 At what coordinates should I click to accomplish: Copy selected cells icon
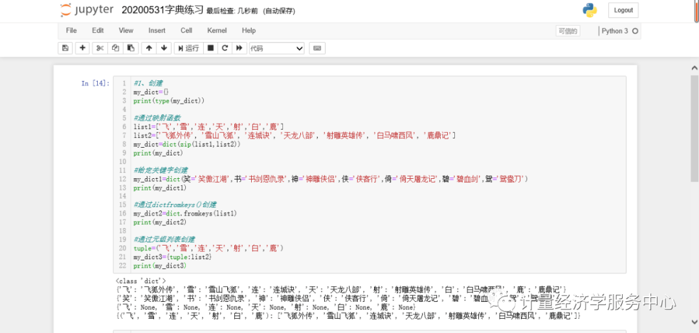[115, 48]
